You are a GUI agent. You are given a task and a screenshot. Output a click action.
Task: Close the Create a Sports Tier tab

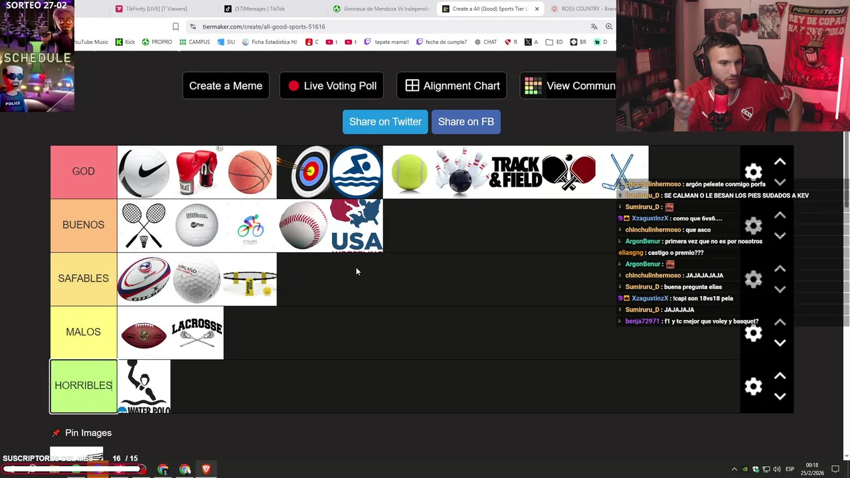pyautogui.click(x=537, y=9)
